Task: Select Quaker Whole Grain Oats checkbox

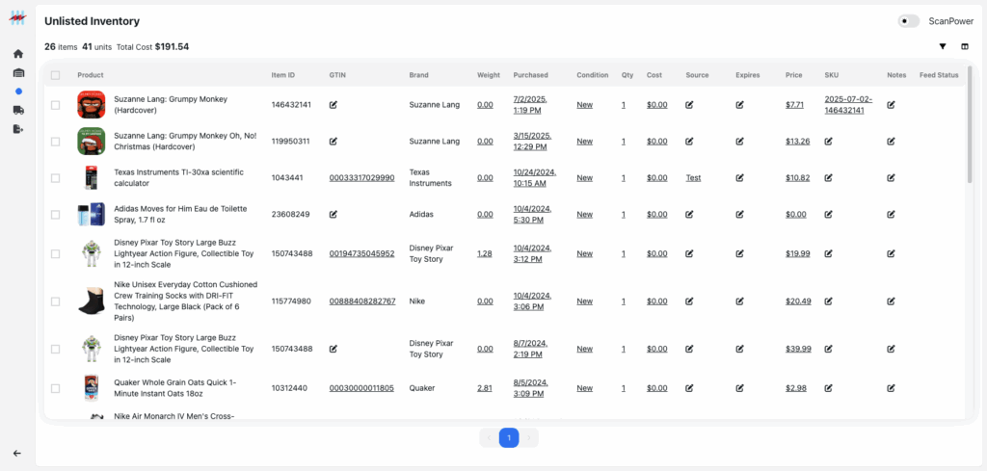Action: [55, 388]
